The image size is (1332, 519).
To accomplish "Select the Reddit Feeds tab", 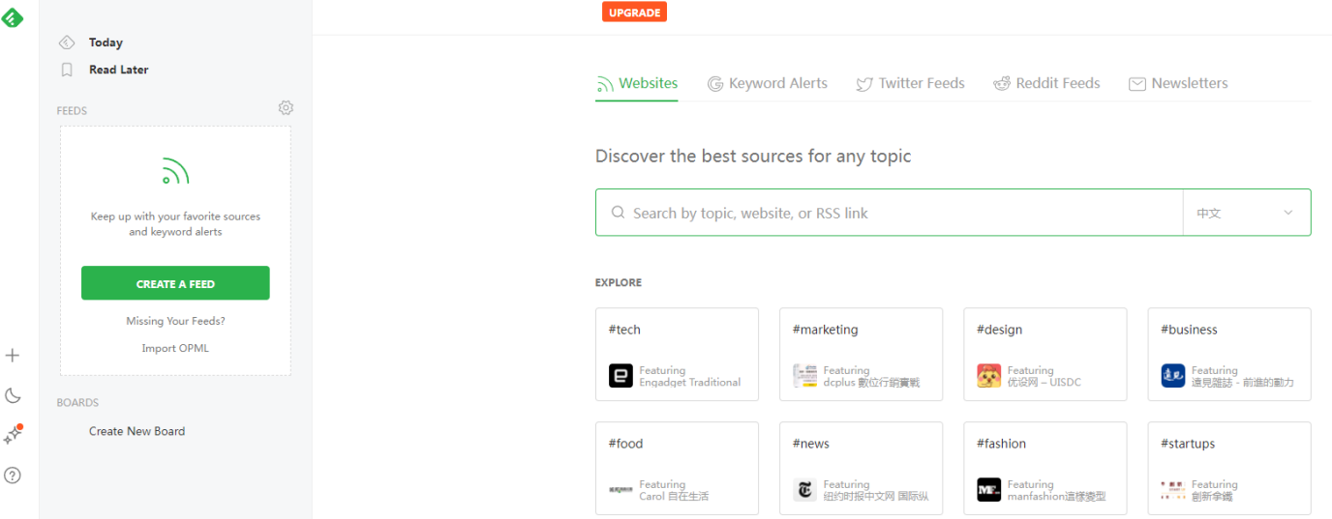I will pyautogui.click(x=1046, y=83).
